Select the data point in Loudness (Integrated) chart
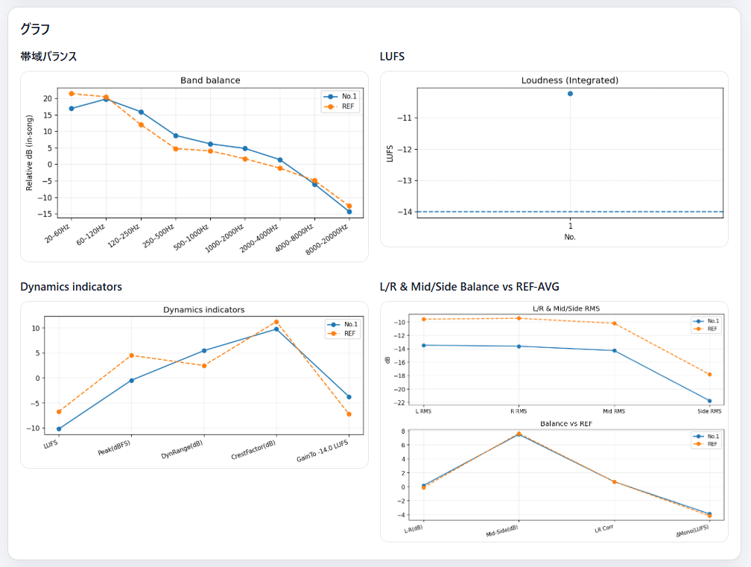This screenshot has width=751, height=567. coord(570,94)
